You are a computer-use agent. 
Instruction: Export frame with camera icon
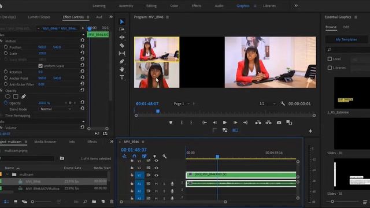click(x=279, y=122)
